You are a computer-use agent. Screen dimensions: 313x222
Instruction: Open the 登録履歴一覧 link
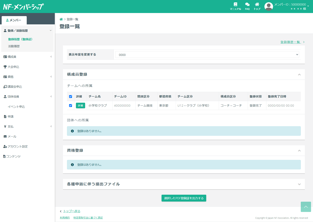[290, 42]
